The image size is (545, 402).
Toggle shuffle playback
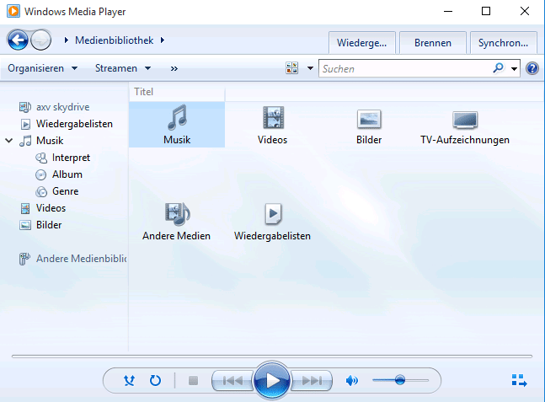(x=129, y=380)
